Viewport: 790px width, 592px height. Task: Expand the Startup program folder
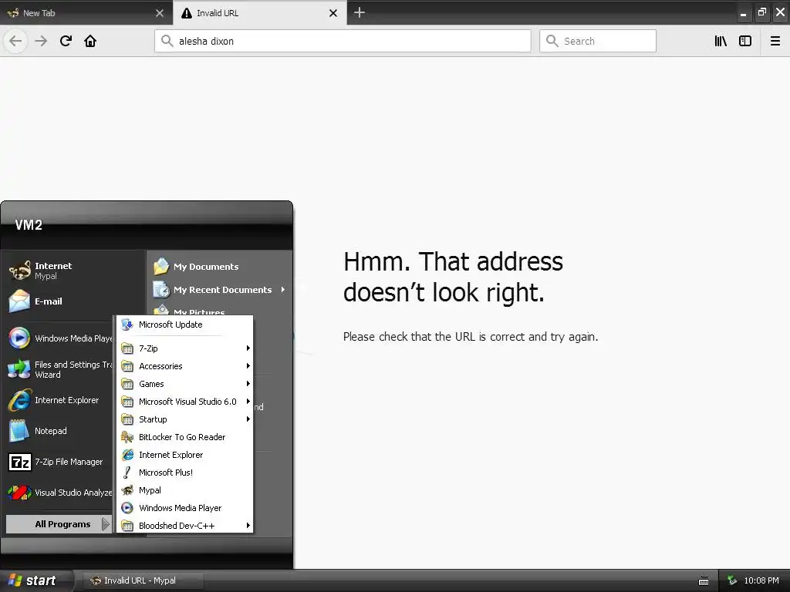click(x=185, y=419)
